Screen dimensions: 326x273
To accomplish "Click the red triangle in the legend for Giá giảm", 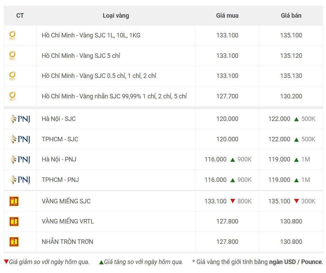I will 6,262.
